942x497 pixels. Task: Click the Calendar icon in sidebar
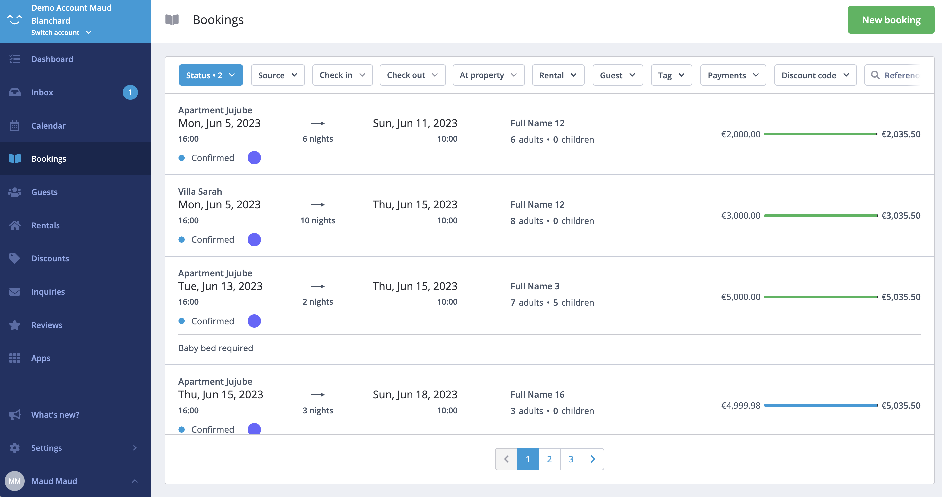pyautogui.click(x=15, y=125)
